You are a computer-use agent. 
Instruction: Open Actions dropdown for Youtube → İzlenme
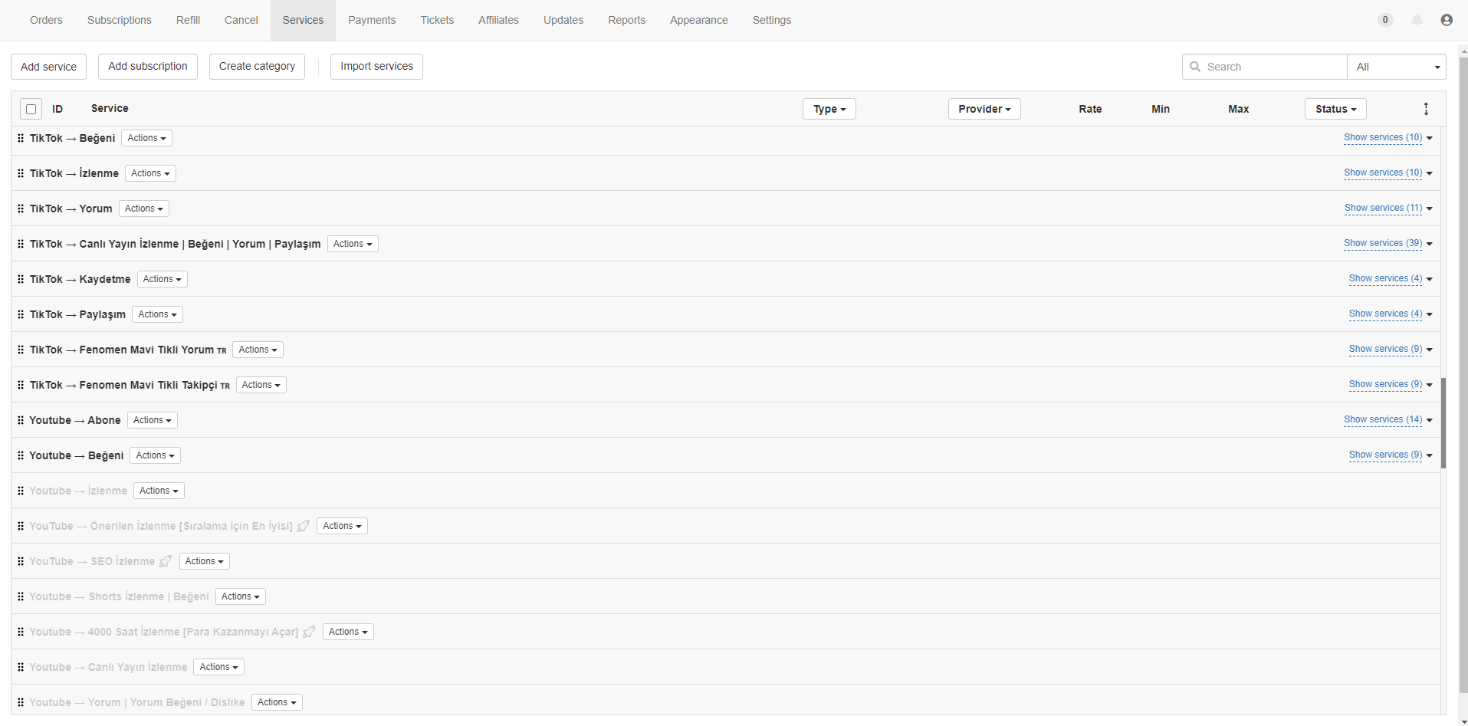159,491
